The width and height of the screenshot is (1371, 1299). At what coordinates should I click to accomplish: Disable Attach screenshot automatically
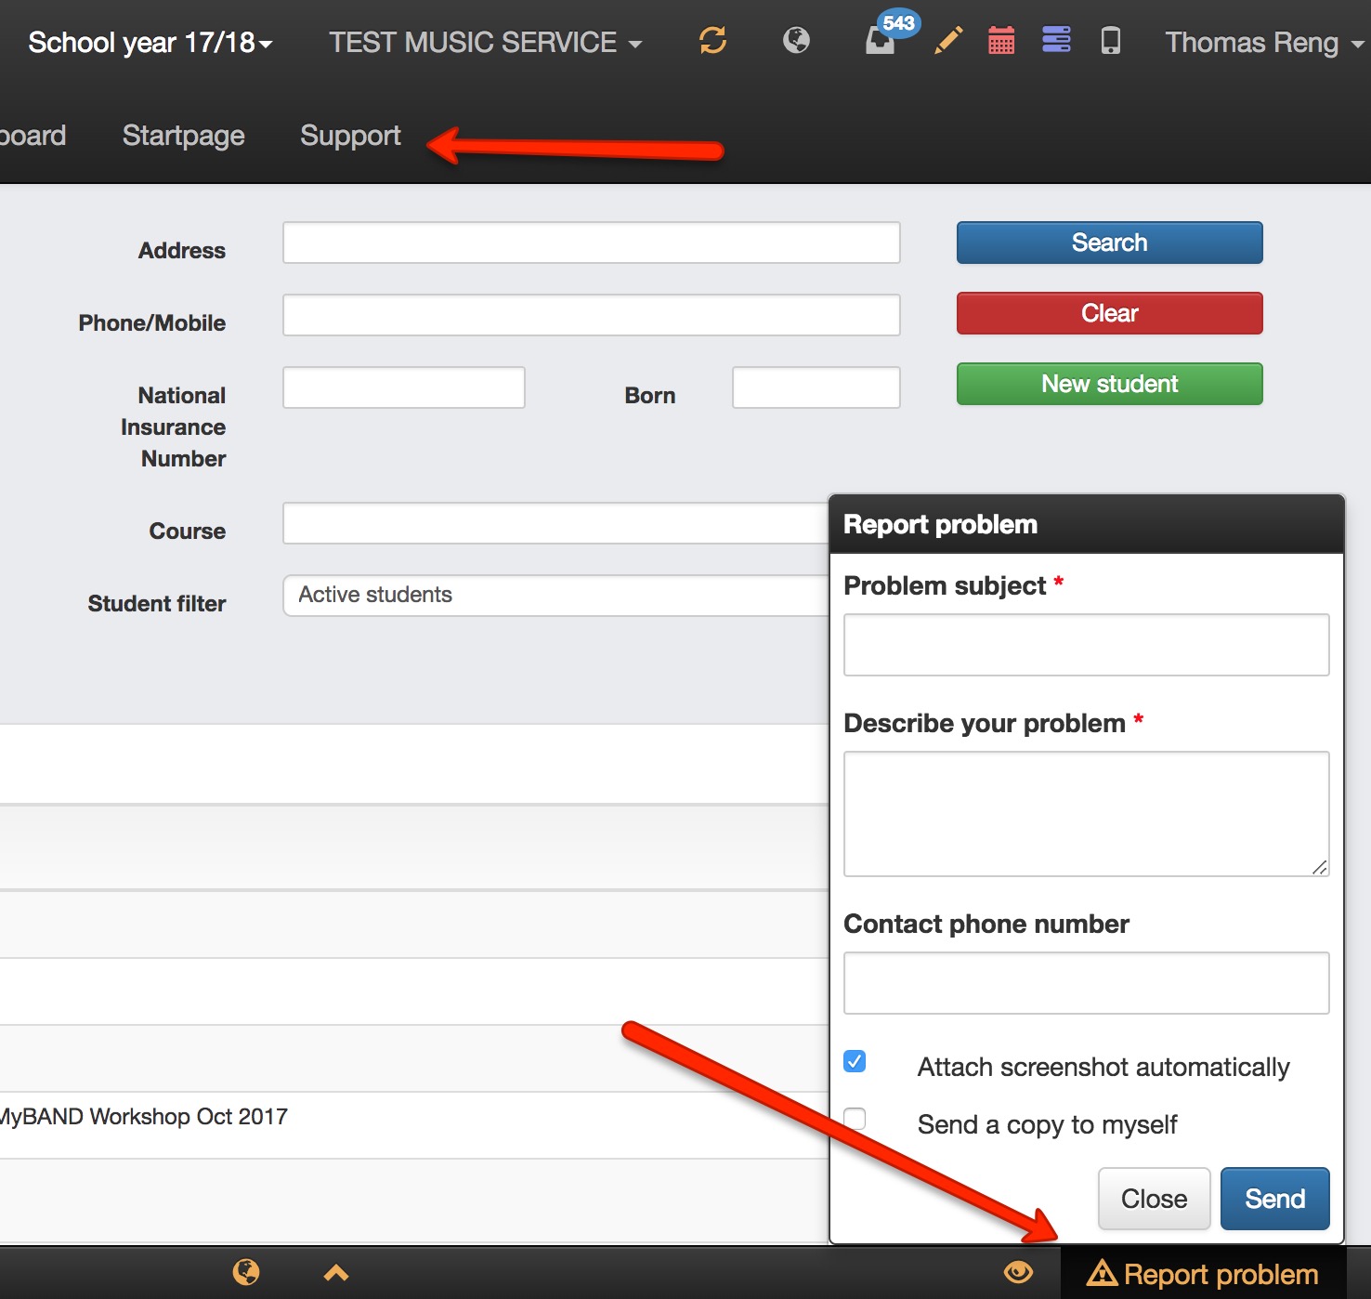pos(854,1061)
